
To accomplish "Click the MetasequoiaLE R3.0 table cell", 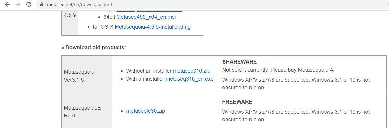I will [x=87, y=112].
